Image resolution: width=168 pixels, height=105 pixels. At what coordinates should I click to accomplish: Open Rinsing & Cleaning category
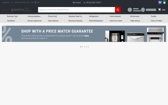[x=75, y=21]
